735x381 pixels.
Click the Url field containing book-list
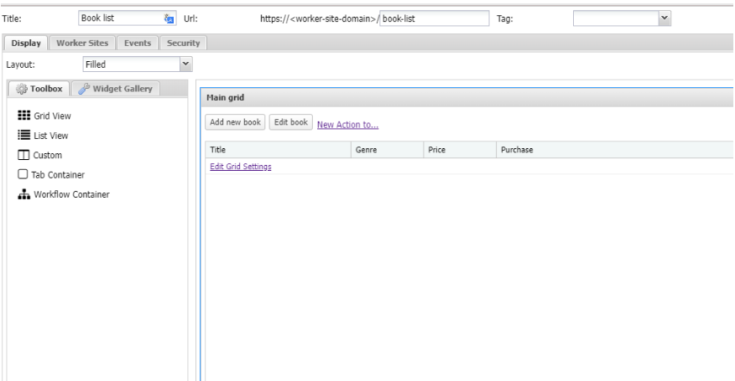click(x=434, y=18)
